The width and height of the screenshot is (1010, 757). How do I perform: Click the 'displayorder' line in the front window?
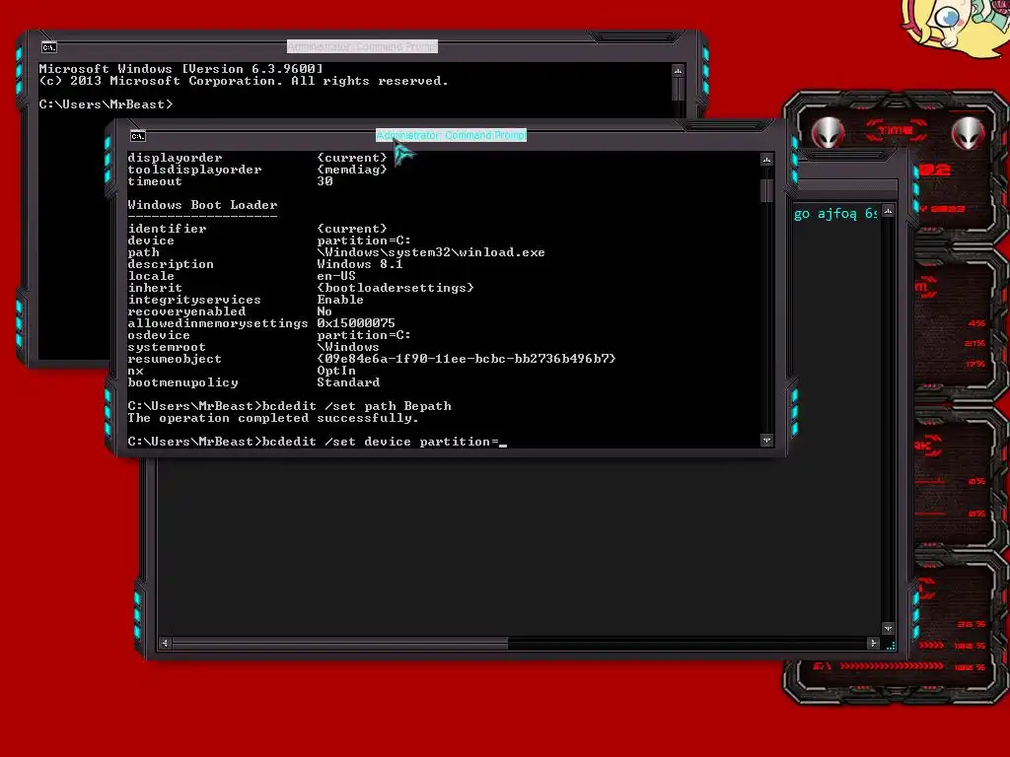click(x=257, y=158)
